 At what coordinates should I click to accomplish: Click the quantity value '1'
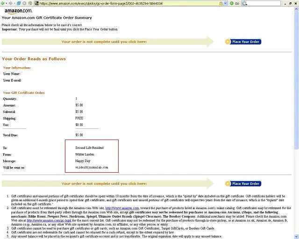76,98
